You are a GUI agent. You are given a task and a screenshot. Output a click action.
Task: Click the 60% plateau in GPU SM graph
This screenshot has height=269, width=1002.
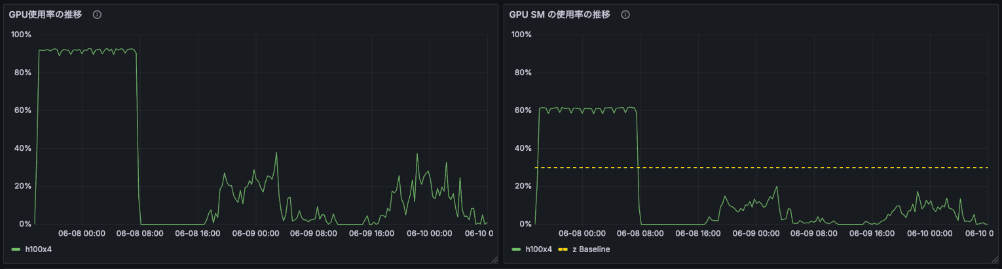[586, 109]
